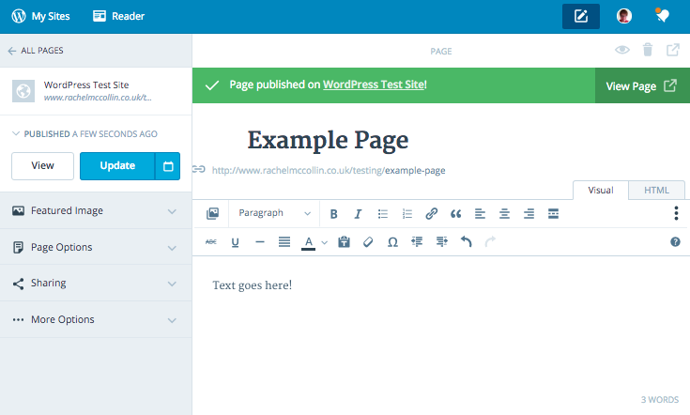Toggle the preview eye icon
Viewport: 690px width, 415px height.
(621, 50)
